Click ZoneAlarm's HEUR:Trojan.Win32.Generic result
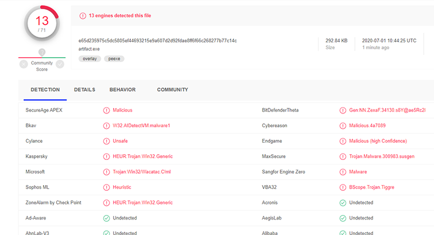The height and width of the screenshot is (235, 434). 142,203
